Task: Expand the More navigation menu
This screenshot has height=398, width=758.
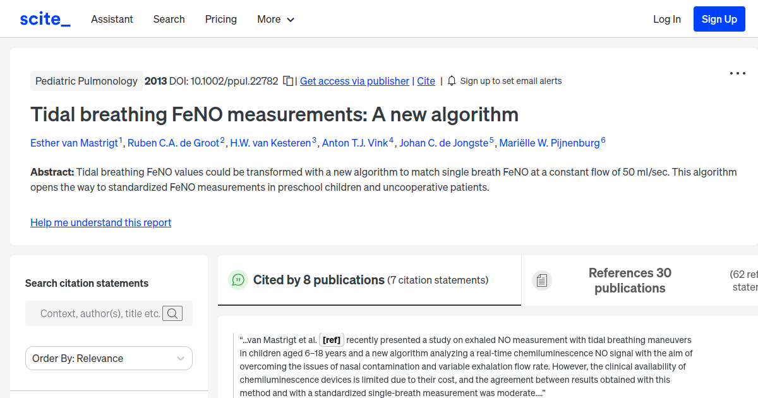Action: point(275,20)
